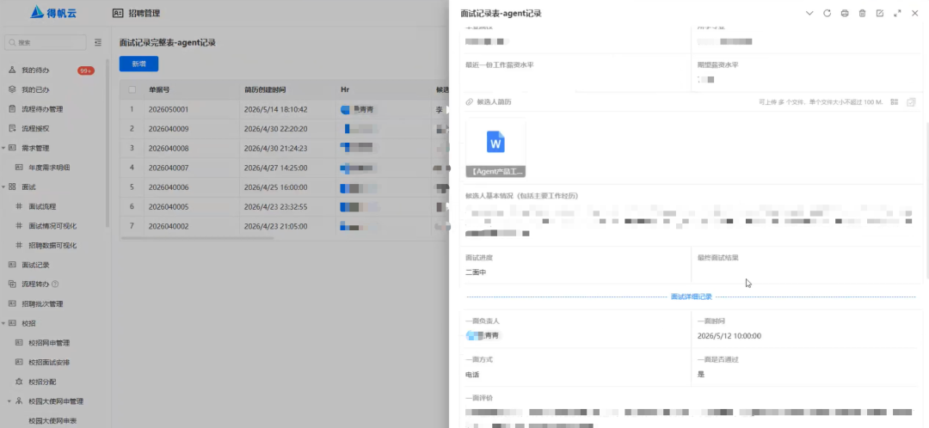Open 校招面试安排 in the sidebar
The width and height of the screenshot is (929, 428).
click(49, 363)
